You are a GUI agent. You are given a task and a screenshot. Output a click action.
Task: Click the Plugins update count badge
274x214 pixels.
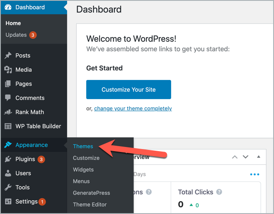click(41, 159)
